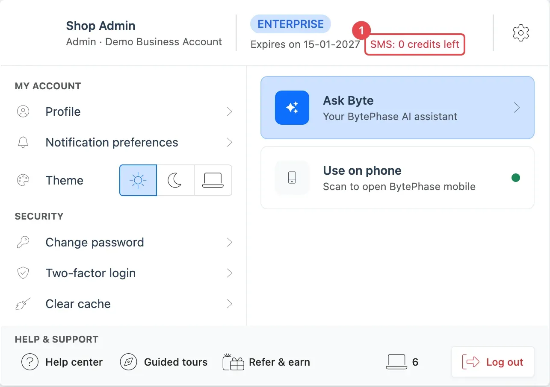Click the Refer & earn gift icon
The image size is (550, 387).
tap(233, 362)
